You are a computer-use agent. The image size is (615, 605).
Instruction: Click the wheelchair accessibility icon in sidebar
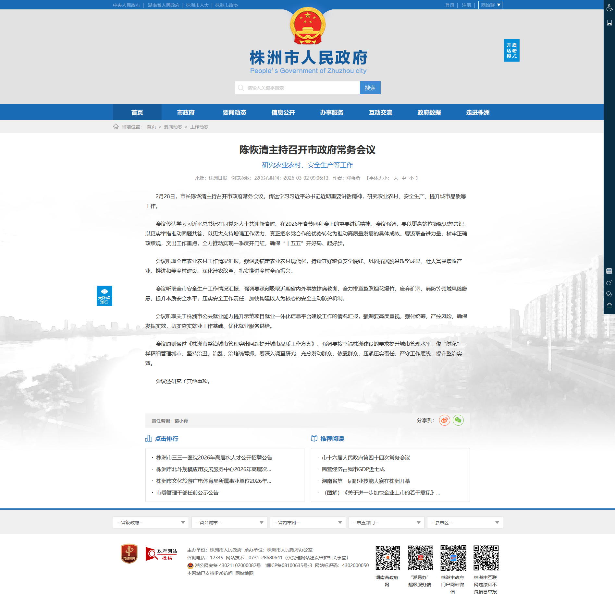609,7
